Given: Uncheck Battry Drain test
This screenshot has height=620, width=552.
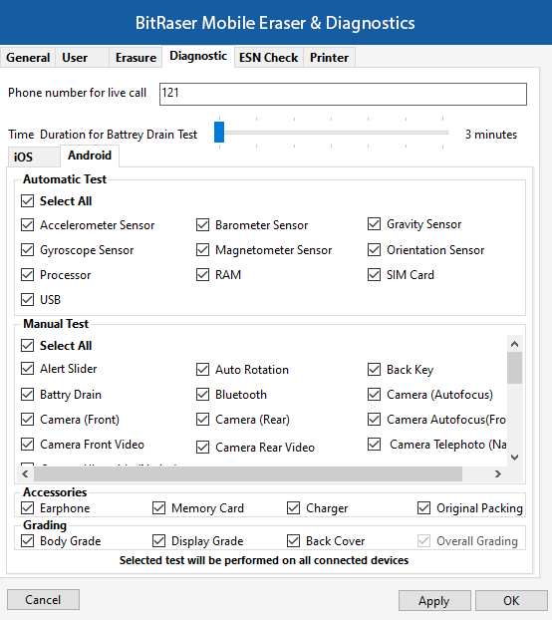Looking at the screenshot, I should 27,395.
